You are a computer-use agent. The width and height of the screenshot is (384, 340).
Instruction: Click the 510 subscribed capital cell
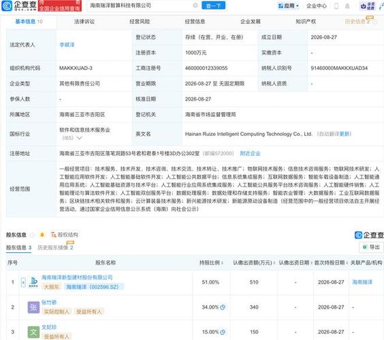pos(254,282)
